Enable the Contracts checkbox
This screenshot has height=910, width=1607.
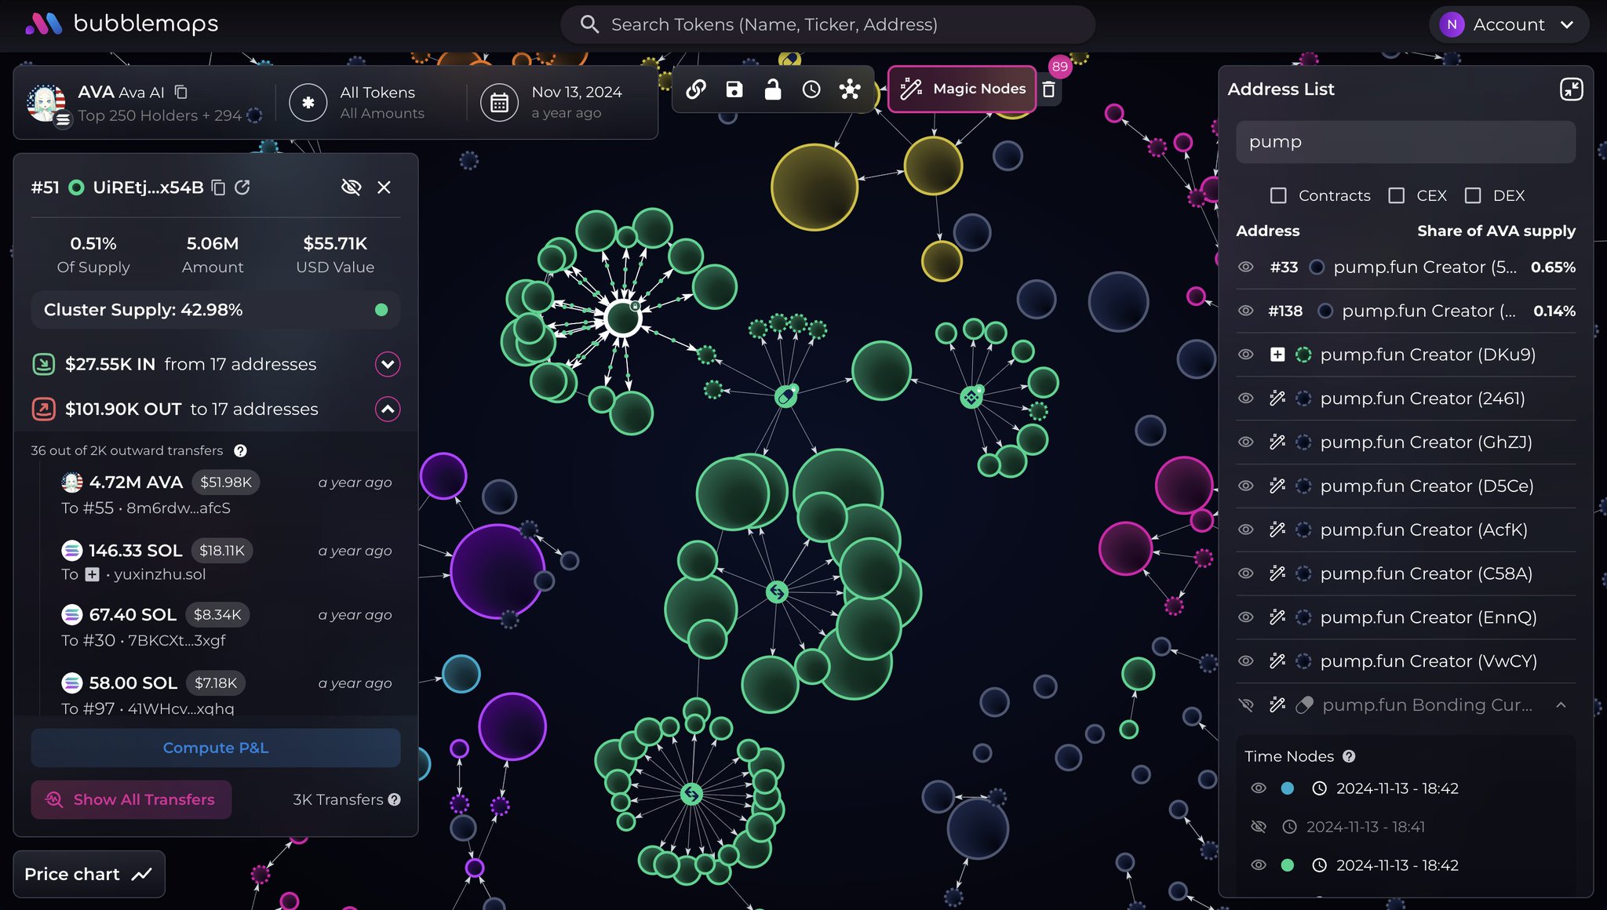pyautogui.click(x=1278, y=195)
